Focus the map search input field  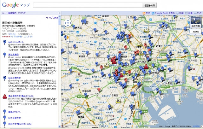pos(88,5)
